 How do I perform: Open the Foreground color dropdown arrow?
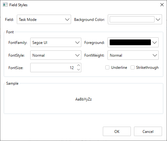pos(155,42)
